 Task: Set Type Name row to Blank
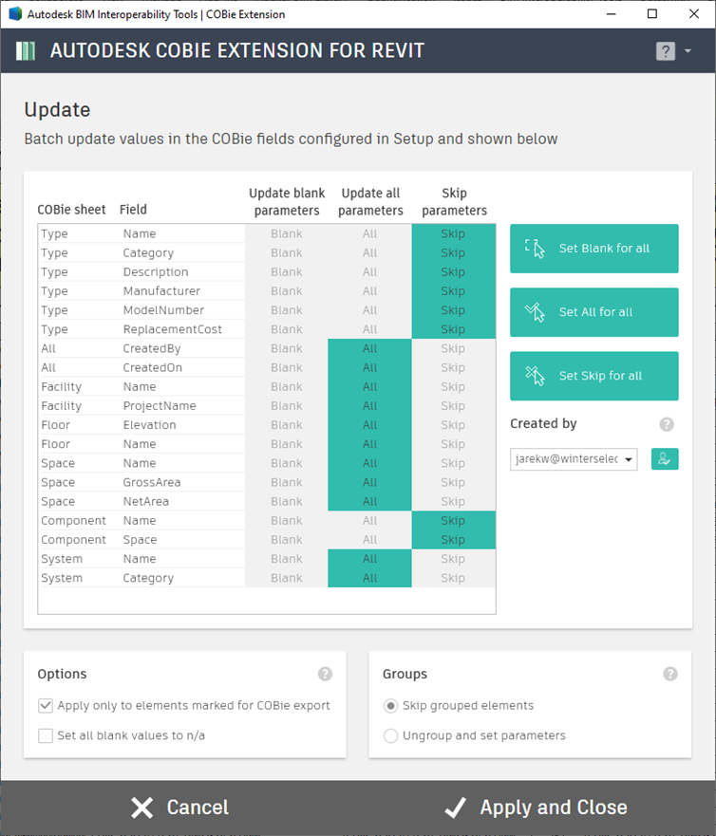(x=287, y=233)
